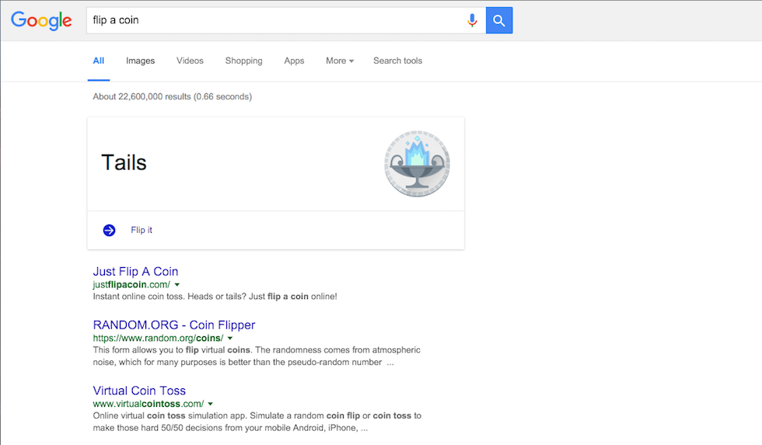Select the All results tab
762x445 pixels.
(x=98, y=61)
